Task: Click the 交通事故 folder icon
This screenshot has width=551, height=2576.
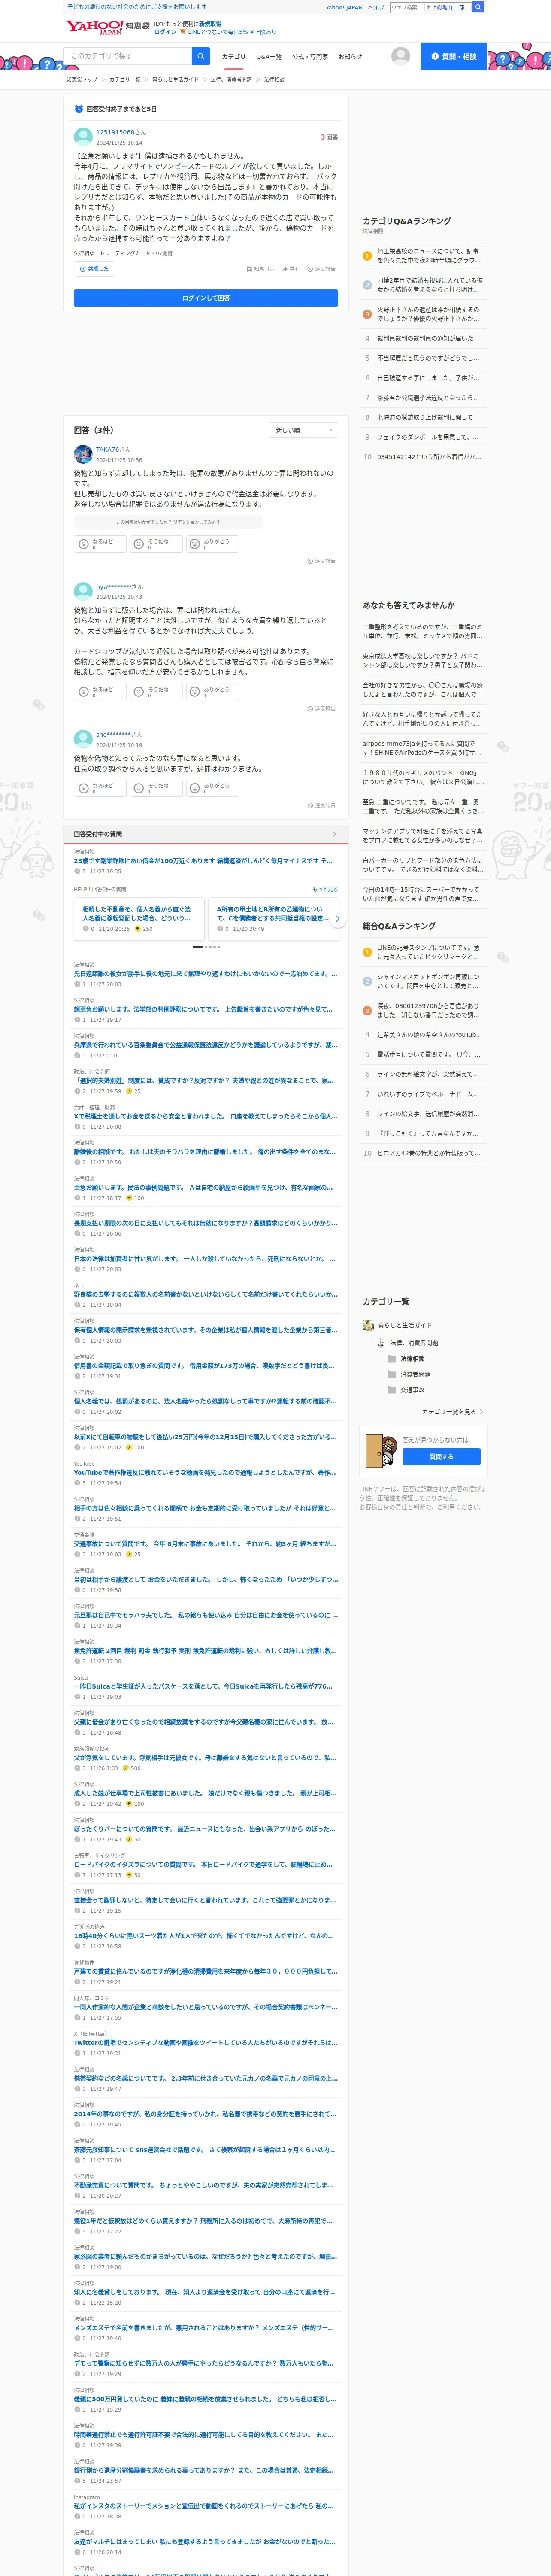Action: tap(392, 1390)
